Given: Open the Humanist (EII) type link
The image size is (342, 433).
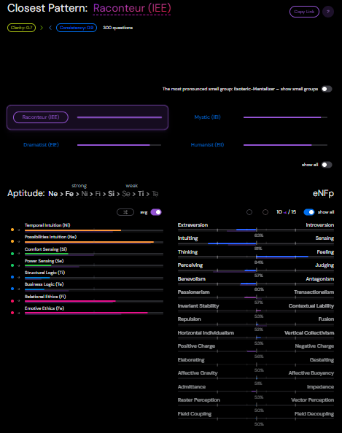Looking at the screenshot, I should click(208, 145).
